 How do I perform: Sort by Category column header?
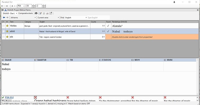point(31,22)
